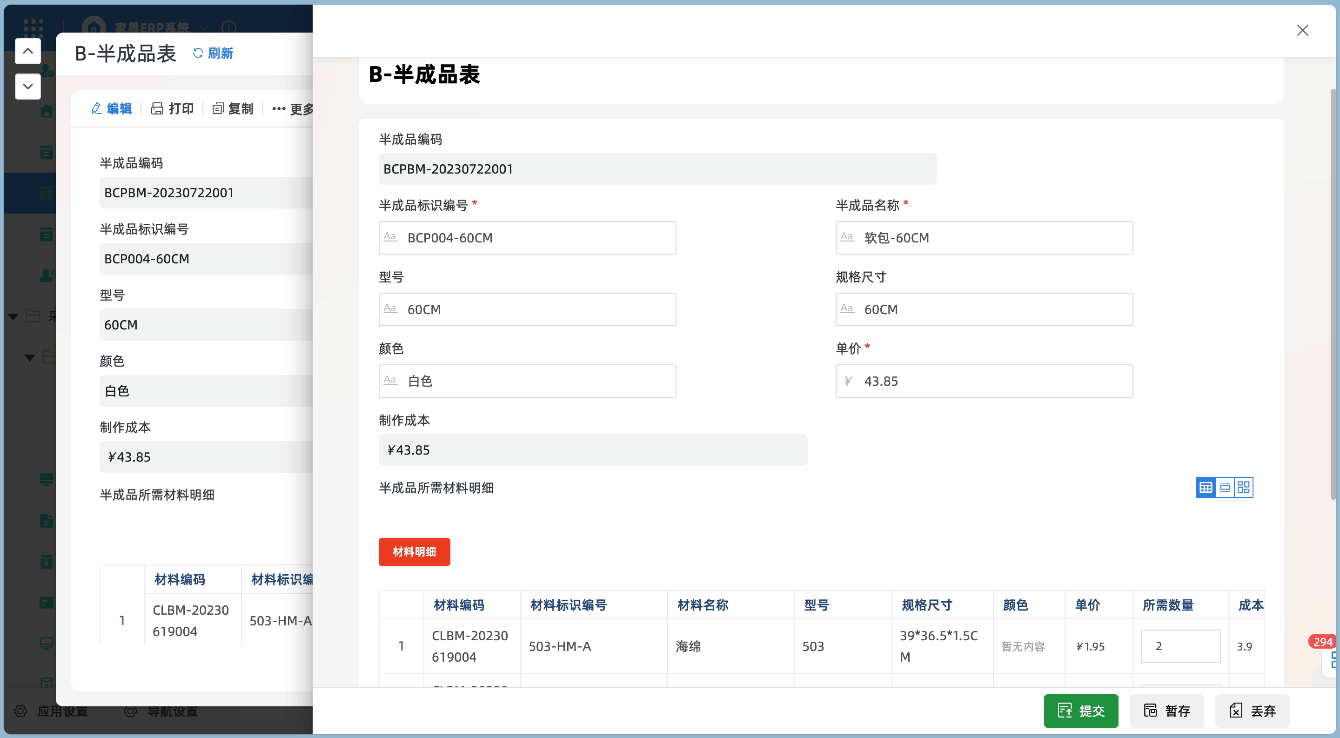Submit form with 提交 button

[1080, 711]
